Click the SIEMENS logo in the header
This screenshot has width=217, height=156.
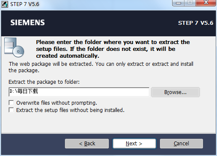pyautogui.click(x=27, y=23)
